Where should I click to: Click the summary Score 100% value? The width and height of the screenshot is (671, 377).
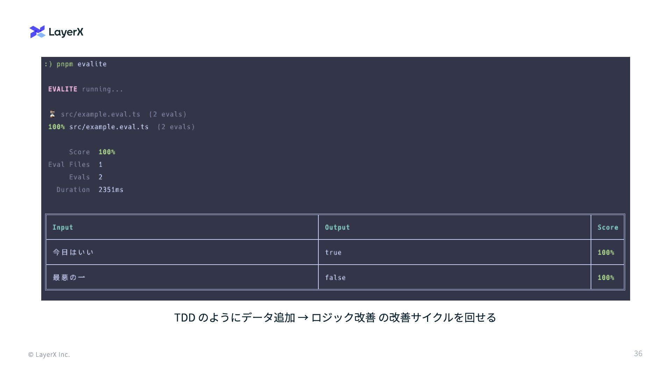coord(107,152)
